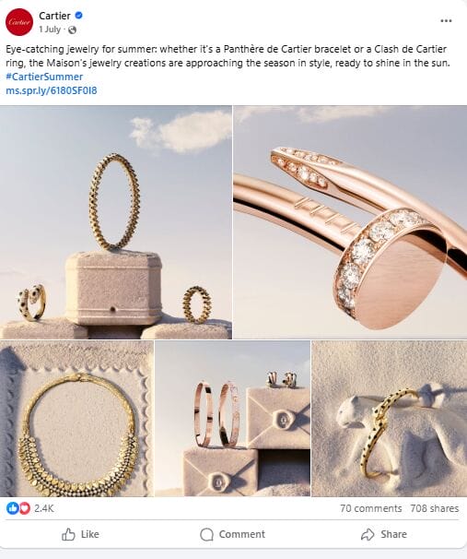Open the panther sand sculpture photo
Image resolution: width=467 pixels, height=559 pixels.
pos(390,419)
